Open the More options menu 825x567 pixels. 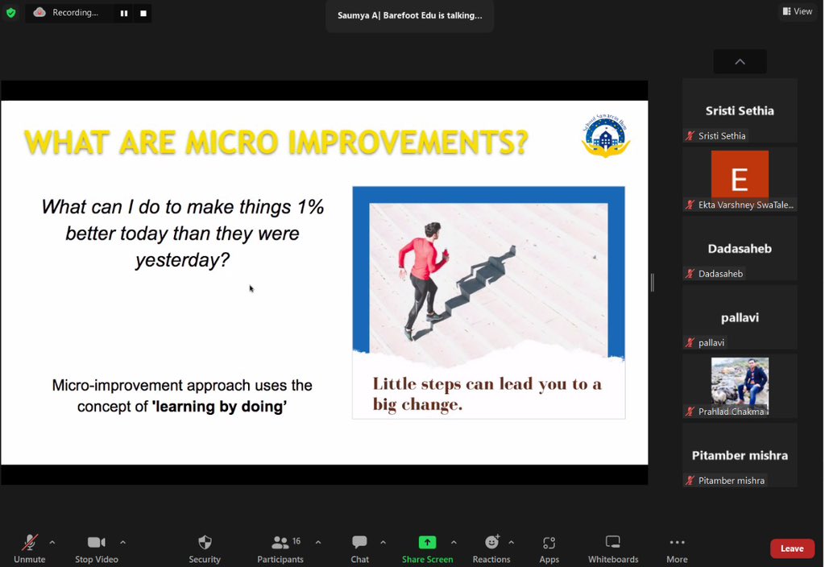[x=677, y=548]
